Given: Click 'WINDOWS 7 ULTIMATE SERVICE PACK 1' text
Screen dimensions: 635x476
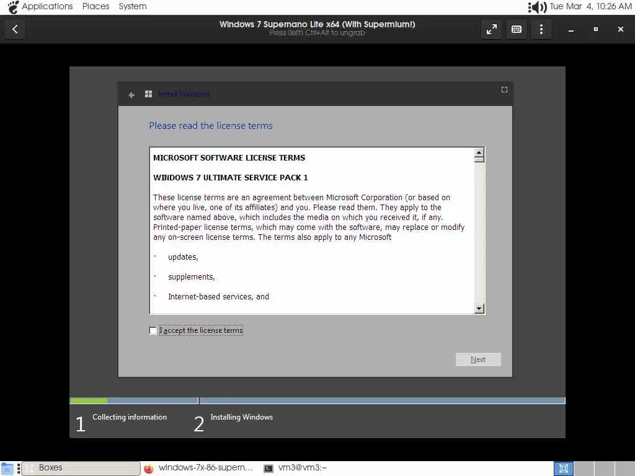Looking at the screenshot, I should (x=231, y=178).
